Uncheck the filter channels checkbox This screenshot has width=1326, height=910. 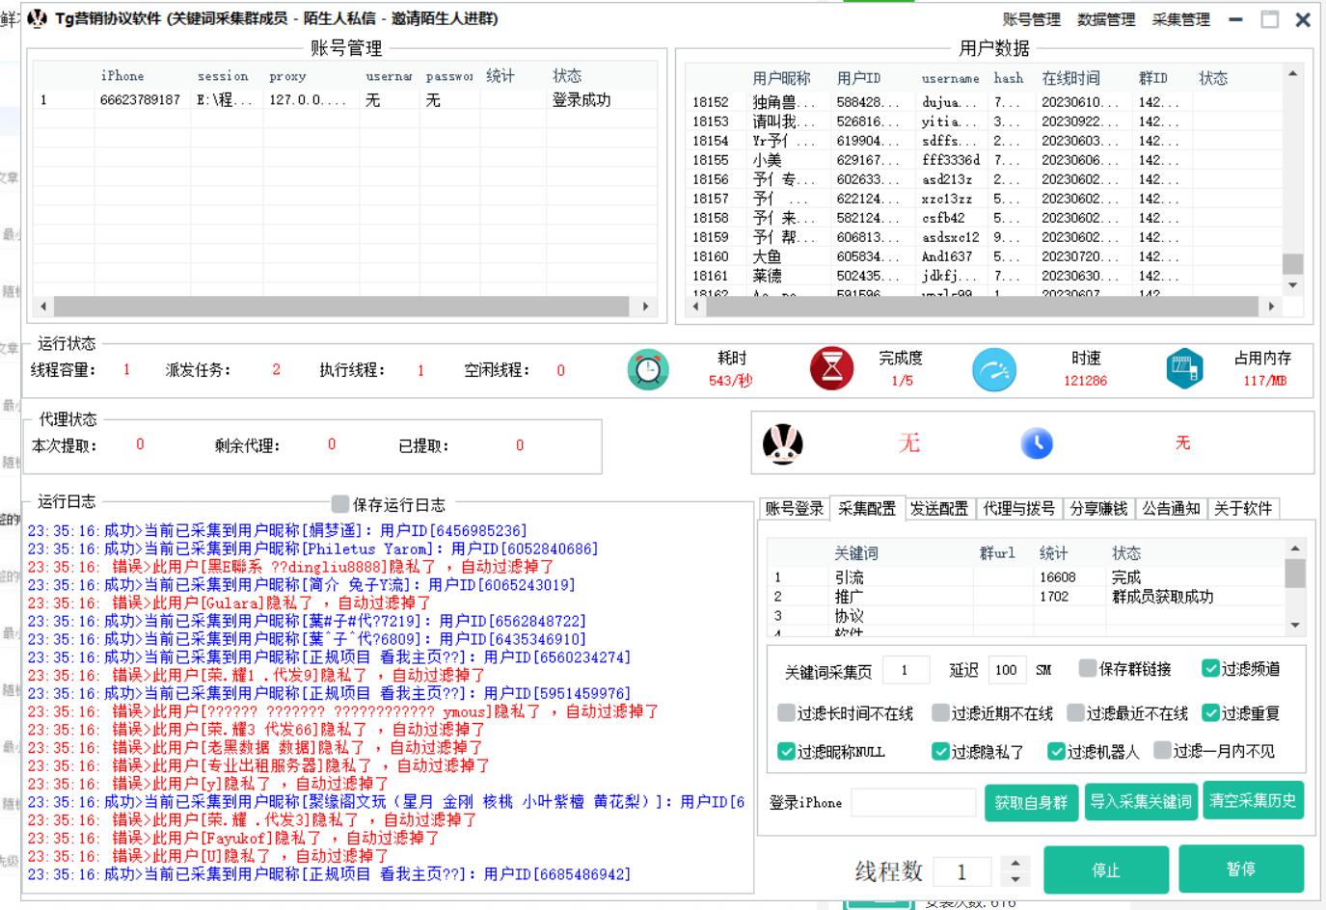click(x=1210, y=668)
